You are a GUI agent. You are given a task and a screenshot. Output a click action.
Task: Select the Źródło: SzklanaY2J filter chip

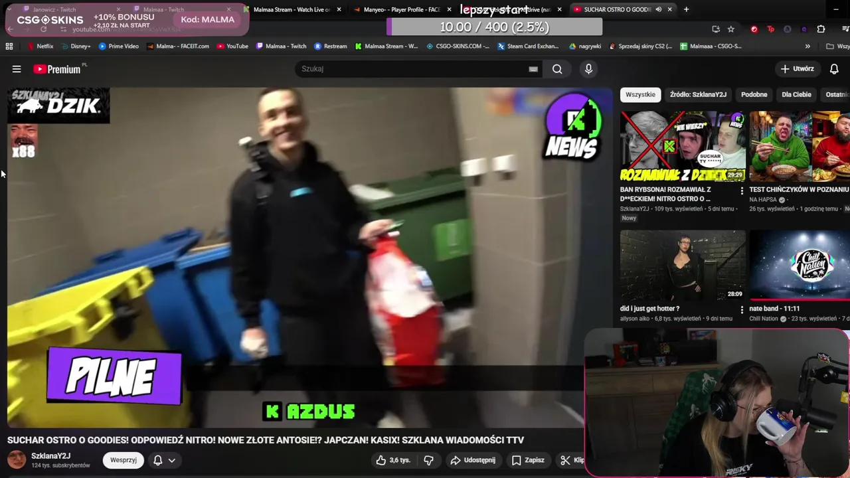coord(698,94)
